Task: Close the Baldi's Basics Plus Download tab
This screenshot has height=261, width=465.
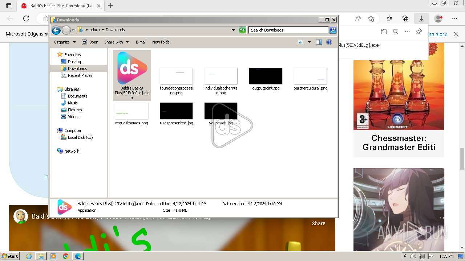Action: click(98, 6)
